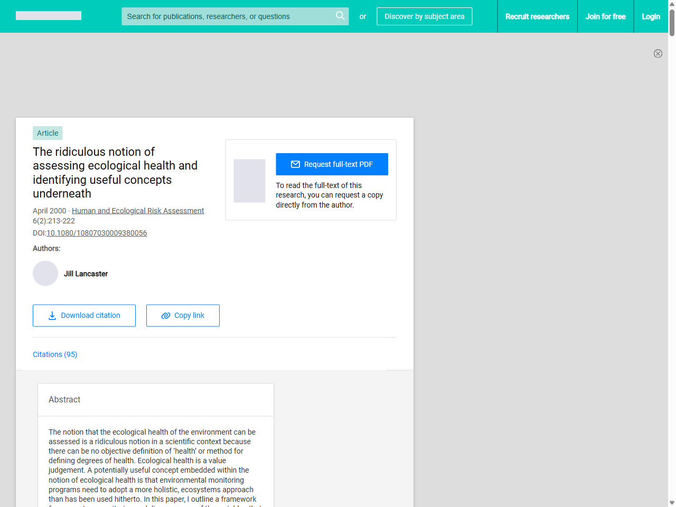676x507 pixels.
Task: Open Discover by subject area
Action: pos(425,16)
